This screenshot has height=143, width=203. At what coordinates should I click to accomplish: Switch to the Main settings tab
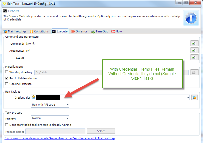click(x=15, y=31)
